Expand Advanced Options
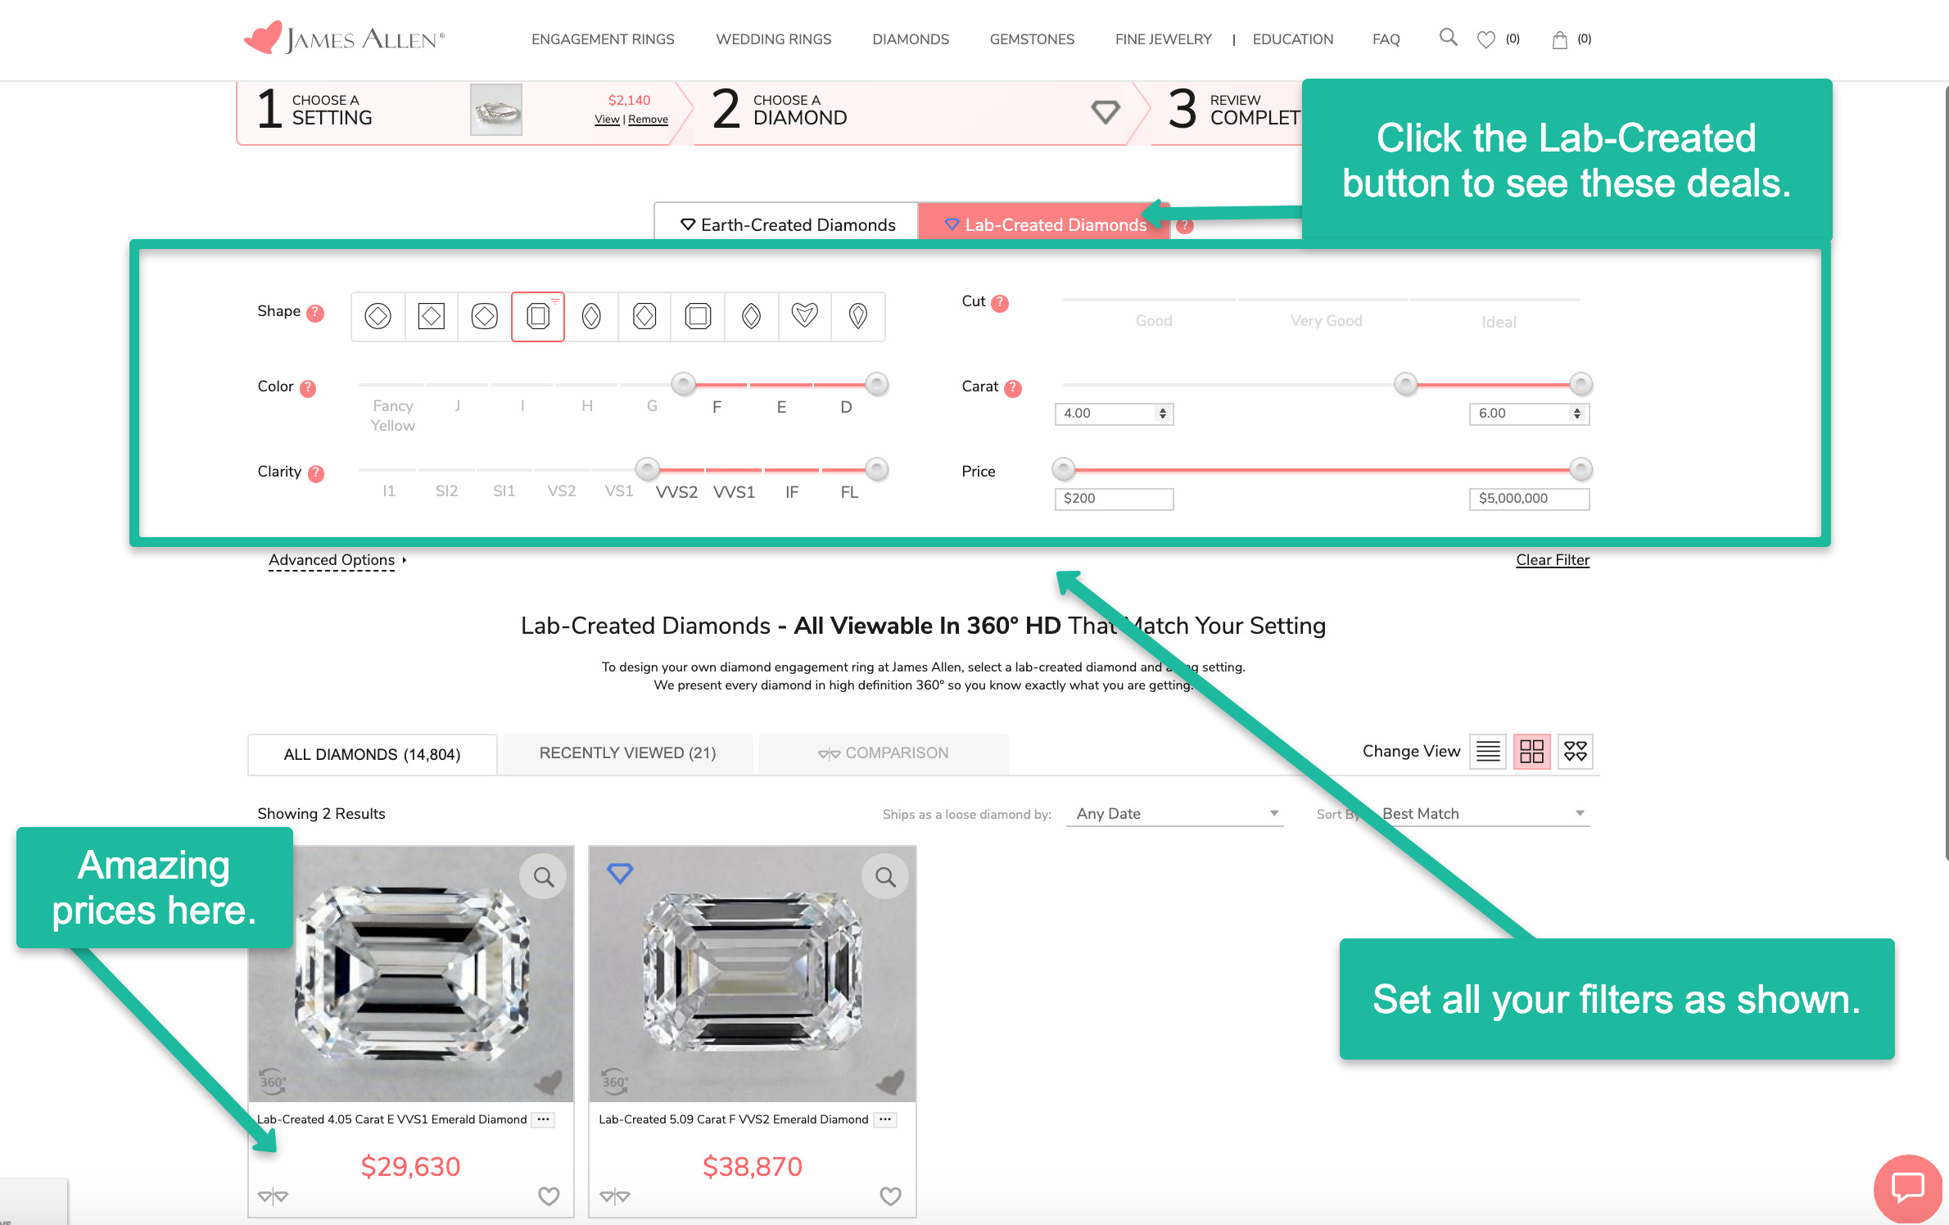The height and width of the screenshot is (1225, 1949). click(337, 560)
